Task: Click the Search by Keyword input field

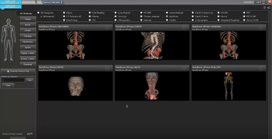Action: (x=13, y=80)
